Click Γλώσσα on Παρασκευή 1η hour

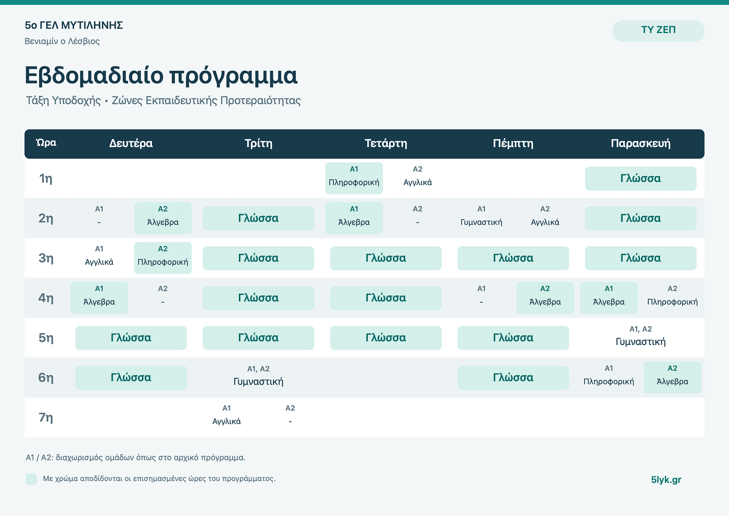click(x=641, y=179)
